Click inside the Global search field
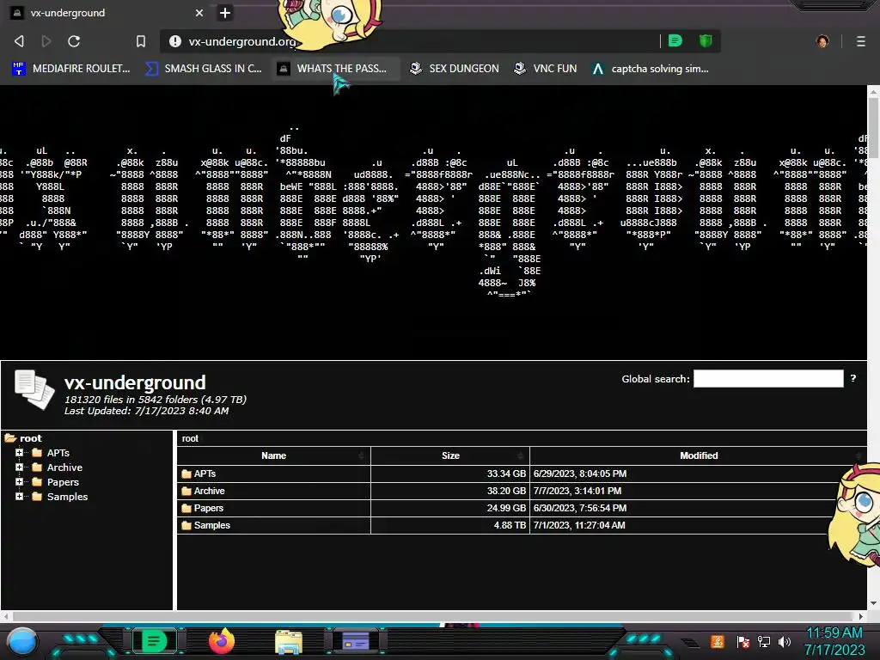Viewport: 880px width, 660px height. pyautogui.click(x=768, y=378)
